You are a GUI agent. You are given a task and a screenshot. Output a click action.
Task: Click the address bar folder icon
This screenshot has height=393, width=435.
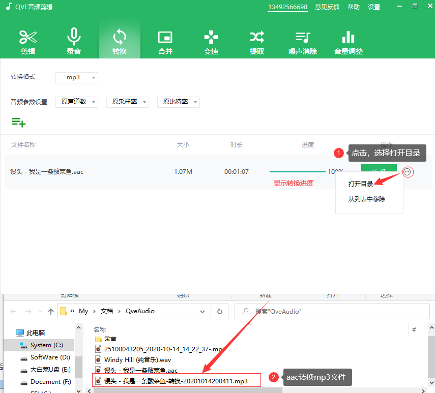tap(64, 311)
